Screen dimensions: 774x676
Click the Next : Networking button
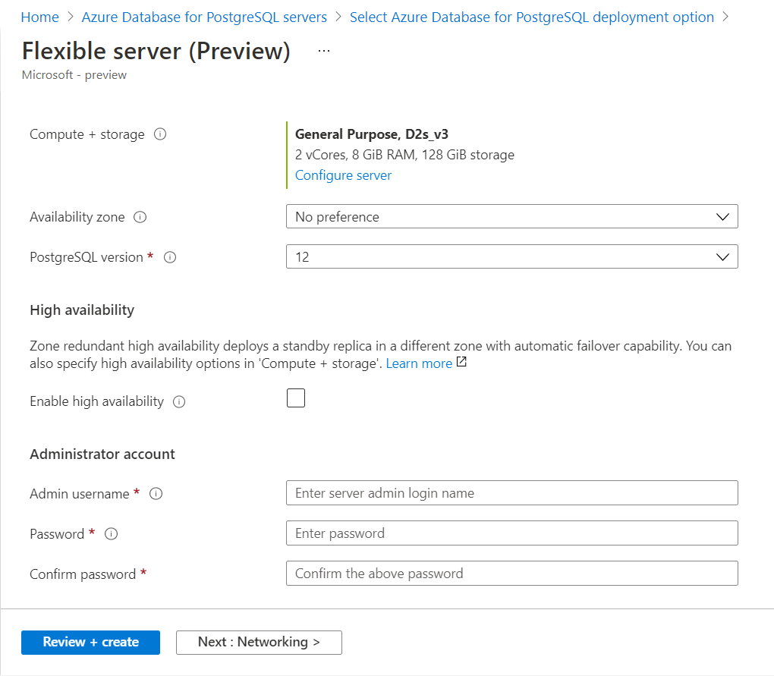click(259, 642)
